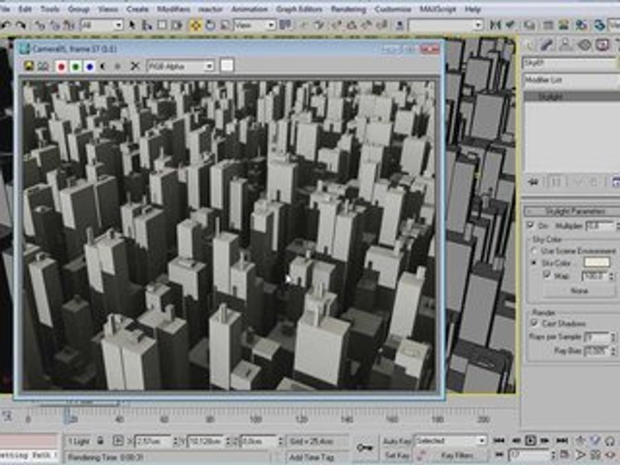Viewport: 620px width, 465px height.
Task: Select Use Scene Environment radio option
Action: [x=533, y=251]
